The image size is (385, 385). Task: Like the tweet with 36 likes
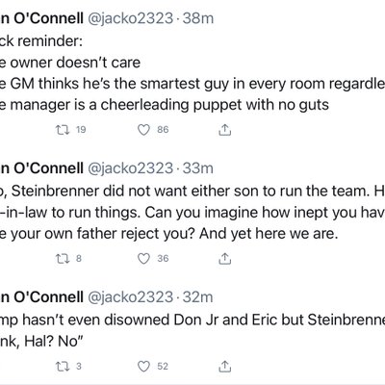pos(143,259)
